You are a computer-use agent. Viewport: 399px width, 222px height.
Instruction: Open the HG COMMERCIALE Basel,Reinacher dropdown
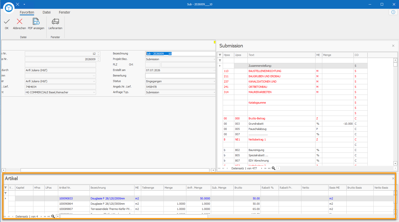click(94, 92)
